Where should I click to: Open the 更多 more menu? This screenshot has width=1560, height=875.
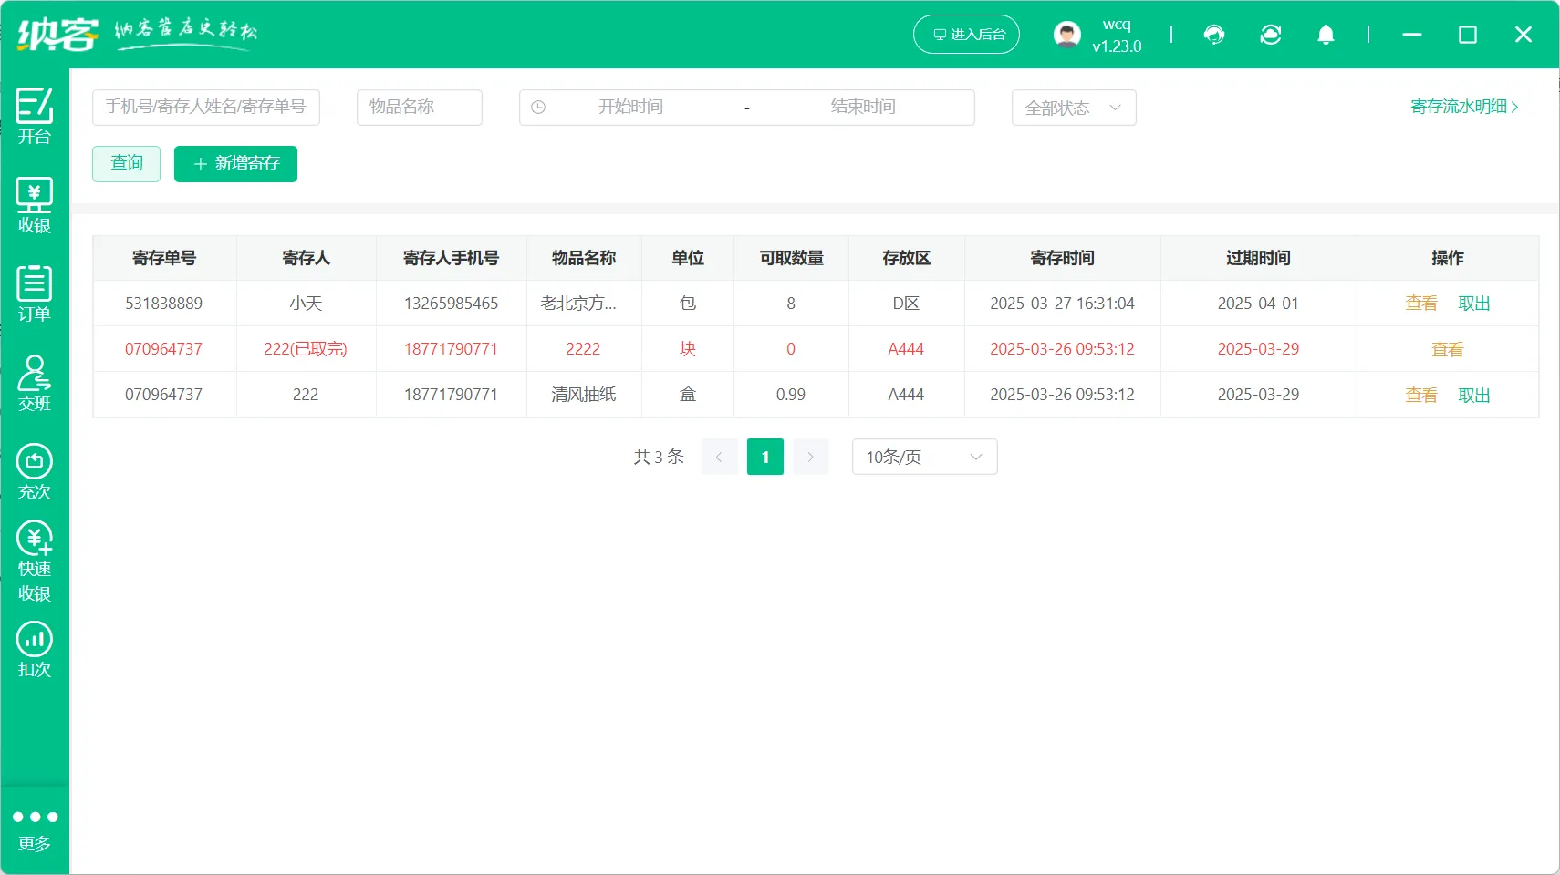(x=35, y=829)
